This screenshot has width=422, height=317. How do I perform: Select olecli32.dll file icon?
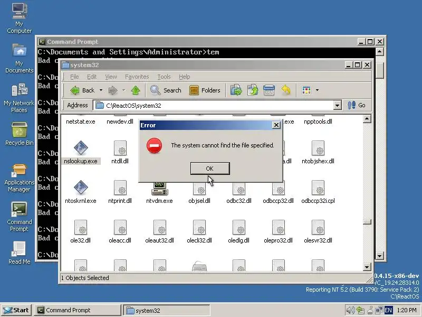click(199, 227)
